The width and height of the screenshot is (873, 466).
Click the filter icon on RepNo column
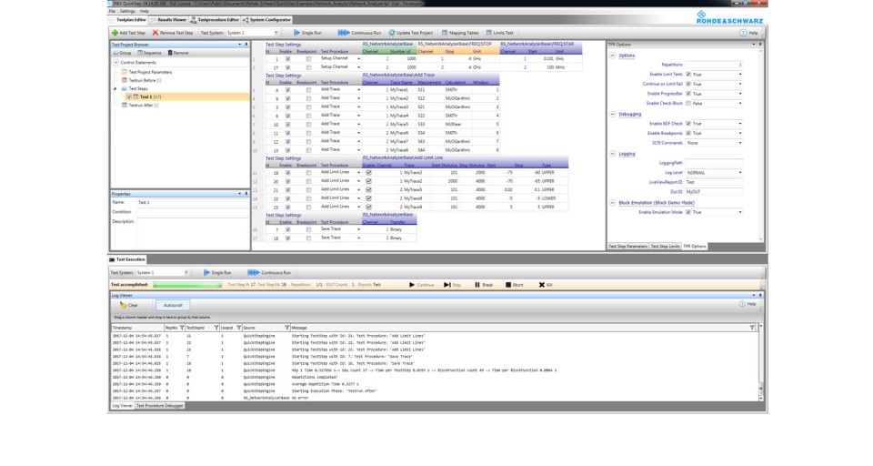coord(182,328)
